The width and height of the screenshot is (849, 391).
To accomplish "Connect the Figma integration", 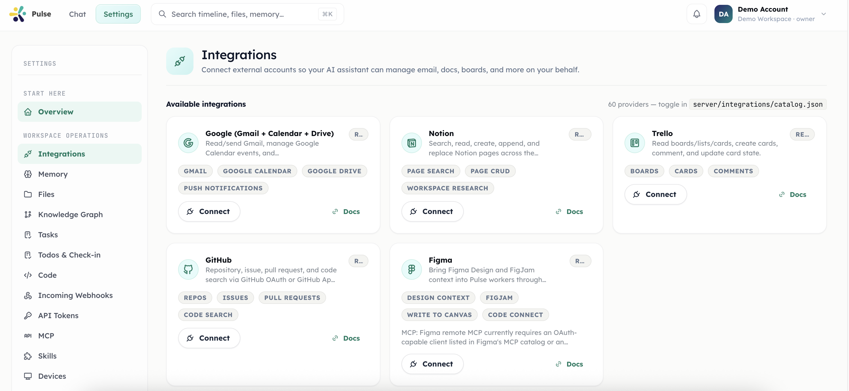I will [432, 364].
